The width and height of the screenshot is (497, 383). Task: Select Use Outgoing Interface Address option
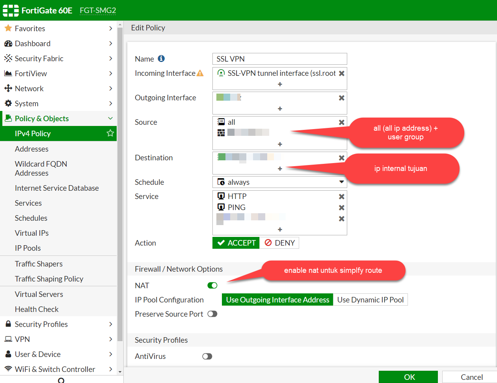click(277, 300)
